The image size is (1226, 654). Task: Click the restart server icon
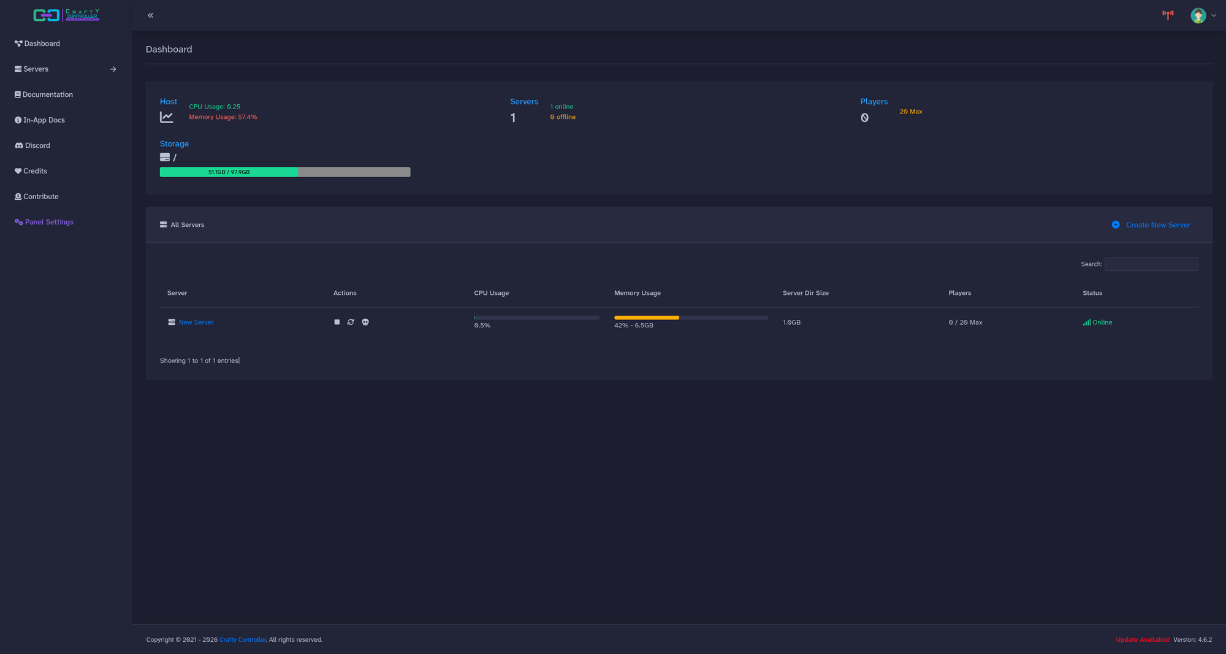point(351,322)
